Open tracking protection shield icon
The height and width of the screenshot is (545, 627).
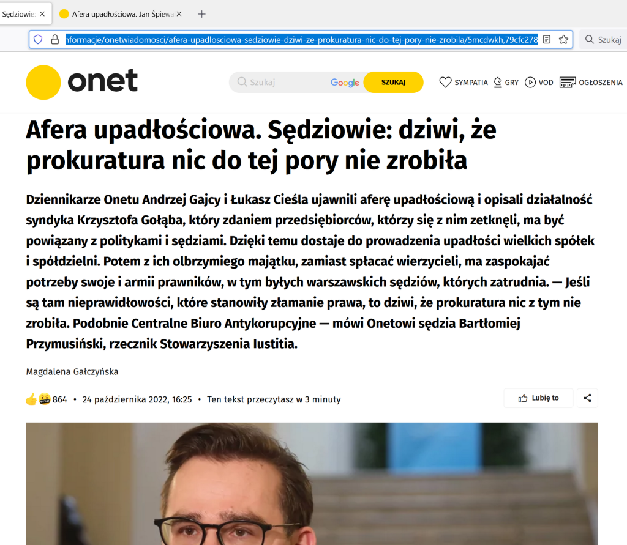click(38, 40)
